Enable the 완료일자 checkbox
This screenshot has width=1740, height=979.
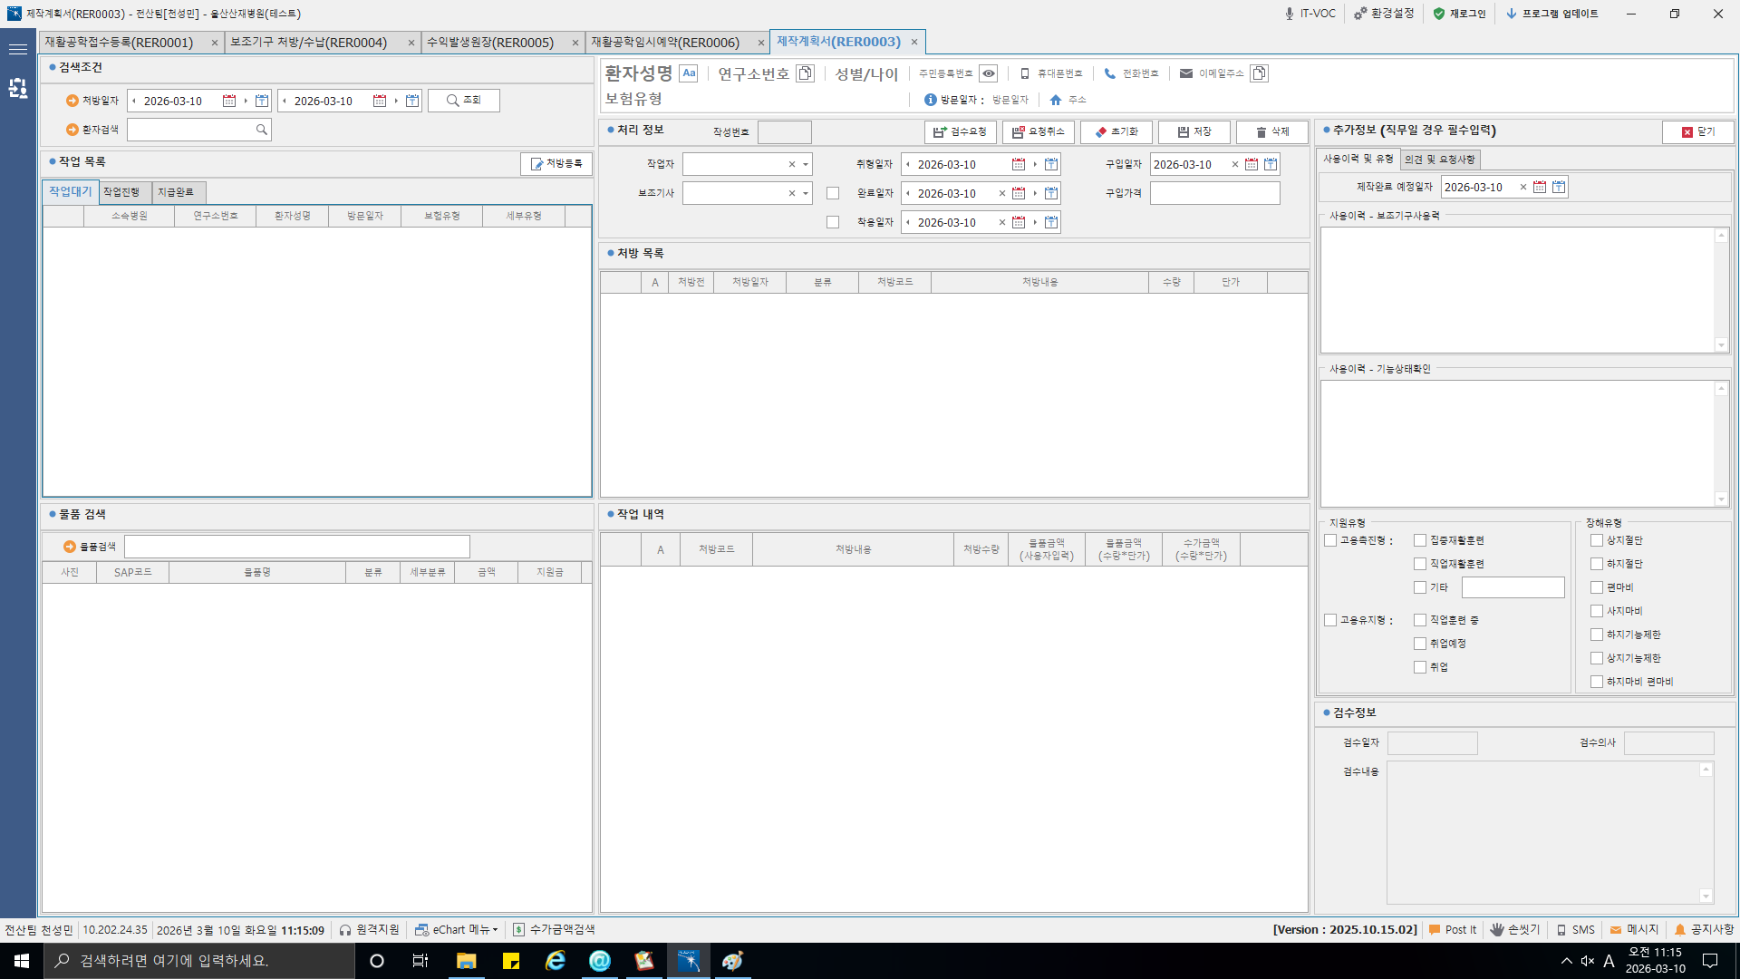[833, 193]
